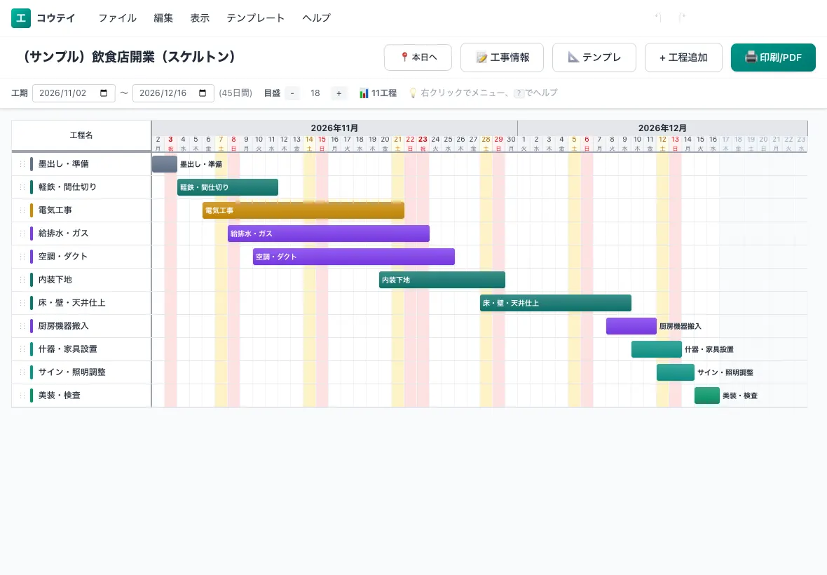The height and width of the screenshot is (575, 827).
Task: Add a process with + 工程追加
Action: click(x=683, y=57)
